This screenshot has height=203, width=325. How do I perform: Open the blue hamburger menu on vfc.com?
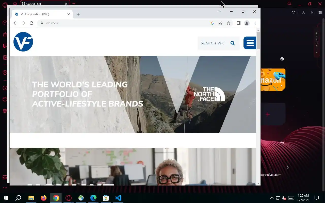250,43
